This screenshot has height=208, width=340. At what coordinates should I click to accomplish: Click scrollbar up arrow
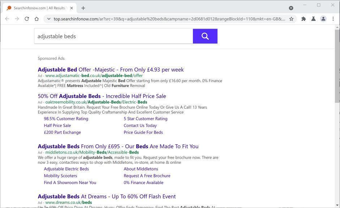click(x=337, y=27)
